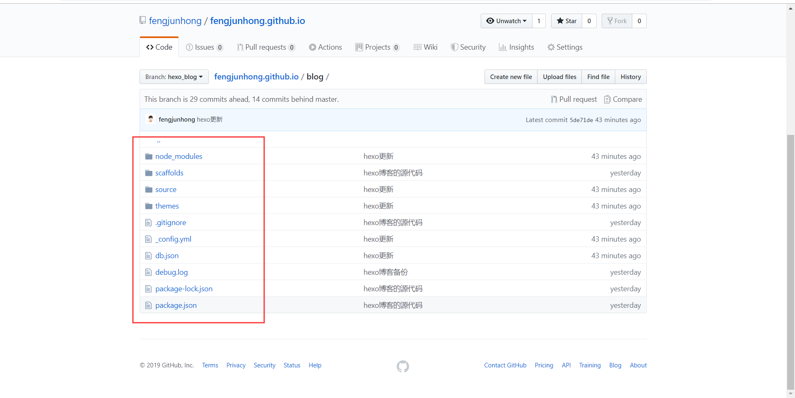Viewport: 795px width, 398px height.
Task: Click the _config.yml file icon
Action: point(149,239)
